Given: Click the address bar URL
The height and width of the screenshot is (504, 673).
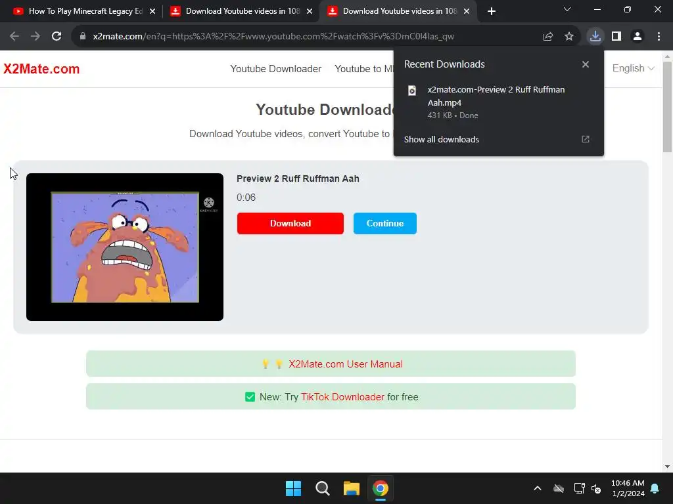Looking at the screenshot, I should 273,37.
